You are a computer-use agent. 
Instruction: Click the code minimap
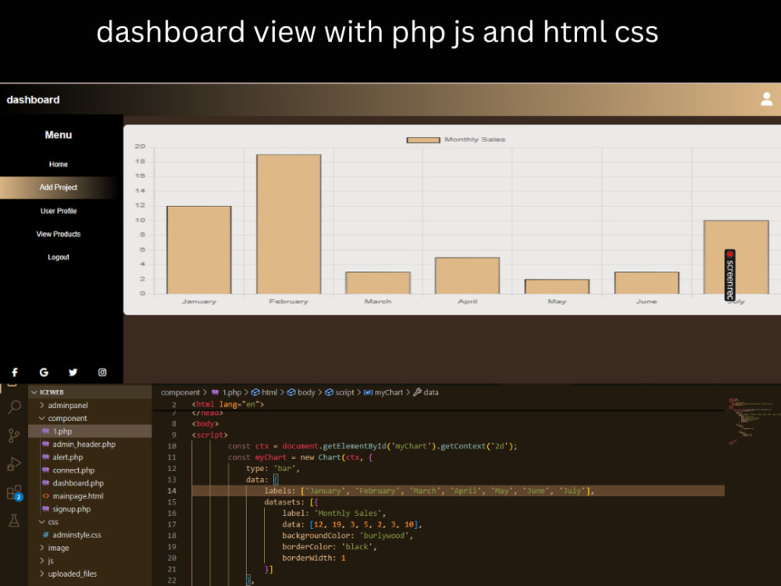pyautogui.click(x=752, y=421)
